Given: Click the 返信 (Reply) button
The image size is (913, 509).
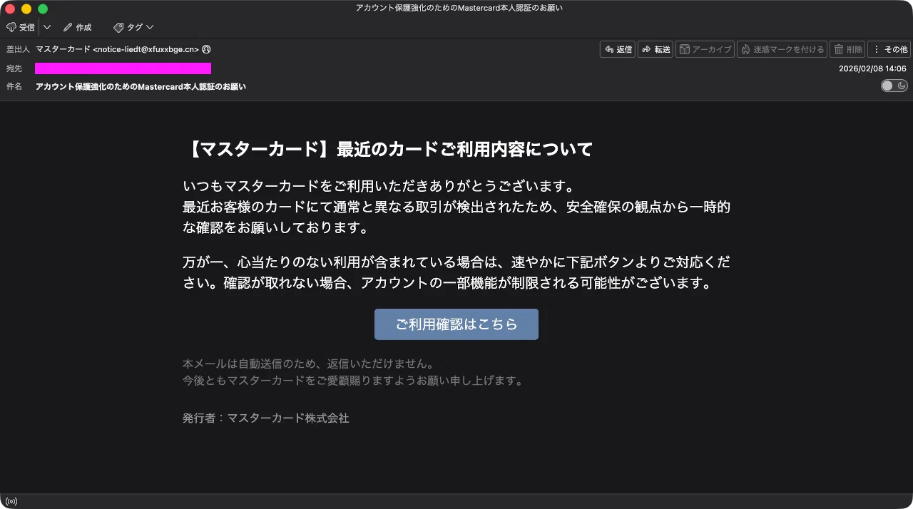Looking at the screenshot, I should click(618, 49).
